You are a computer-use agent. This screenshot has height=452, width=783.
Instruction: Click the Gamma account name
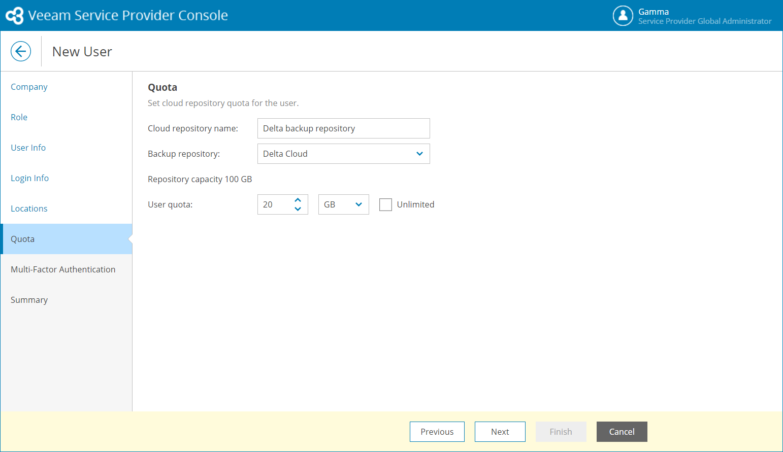(654, 12)
